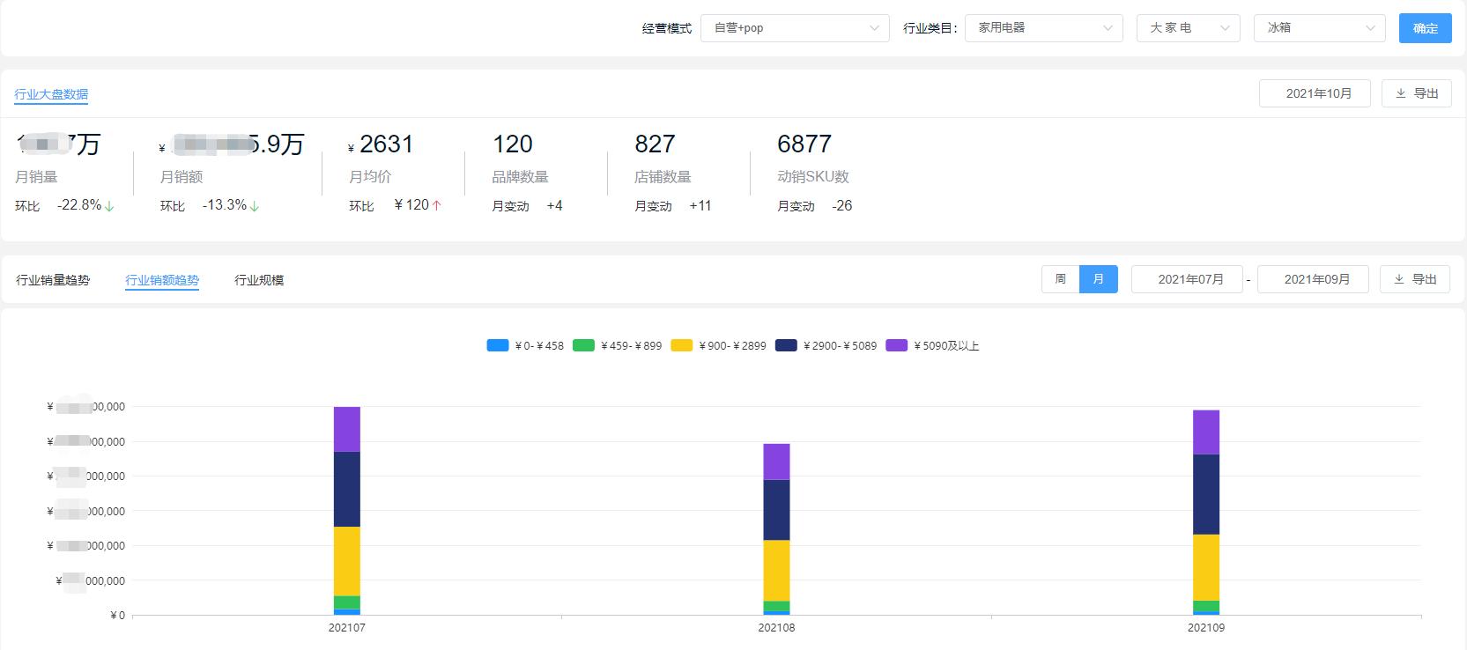Open the 家用电器 industry category dropdown
This screenshot has width=1467, height=650.
(1043, 28)
